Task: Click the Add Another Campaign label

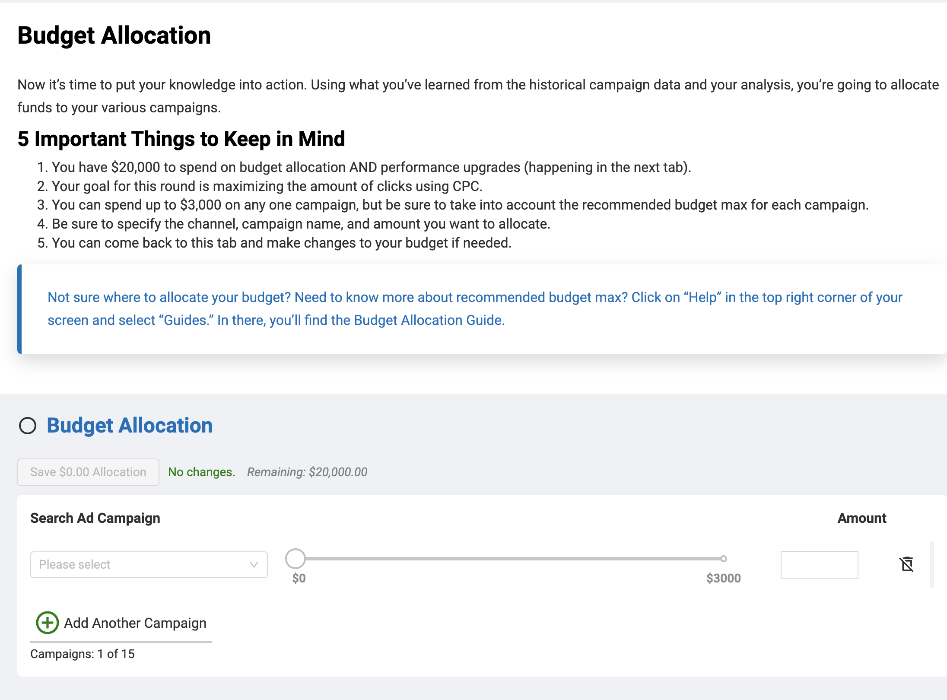Action: click(135, 623)
